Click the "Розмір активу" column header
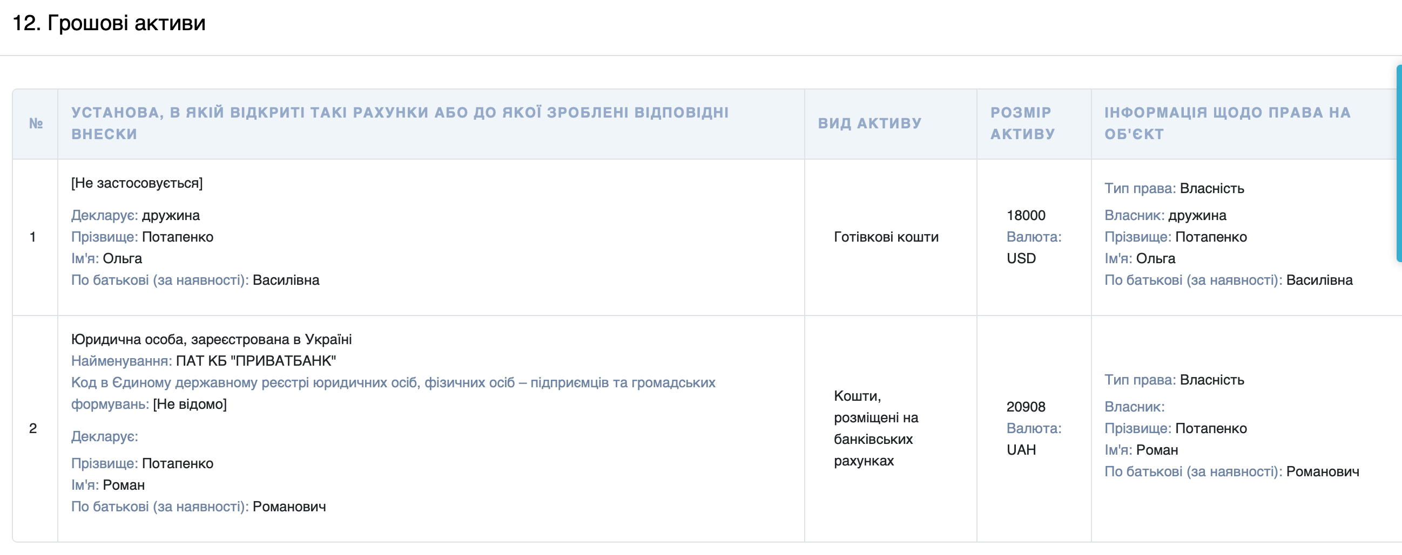Viewport: 1402px width, 555px height. 1022,123
